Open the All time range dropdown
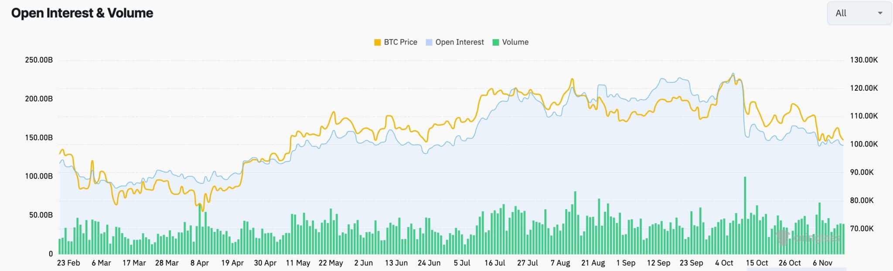The height and width of the screenshot is (271, 893). [x=858, y=13]
